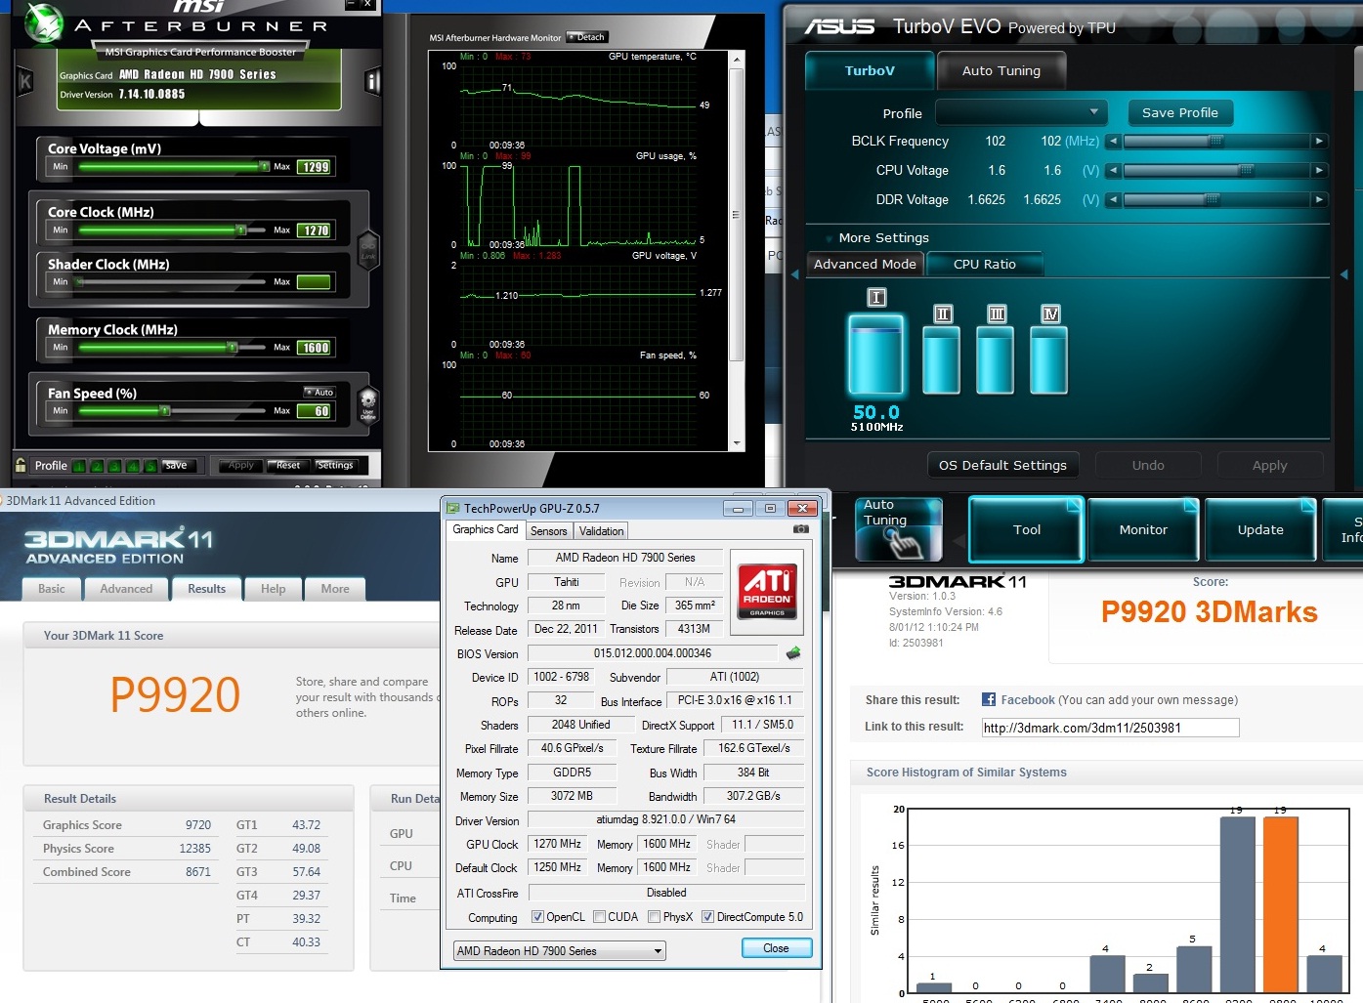Click the TurboV Auto Tuning hand icon
The height and width of the screenshot is (1003, 1363).
click(899, 530)
